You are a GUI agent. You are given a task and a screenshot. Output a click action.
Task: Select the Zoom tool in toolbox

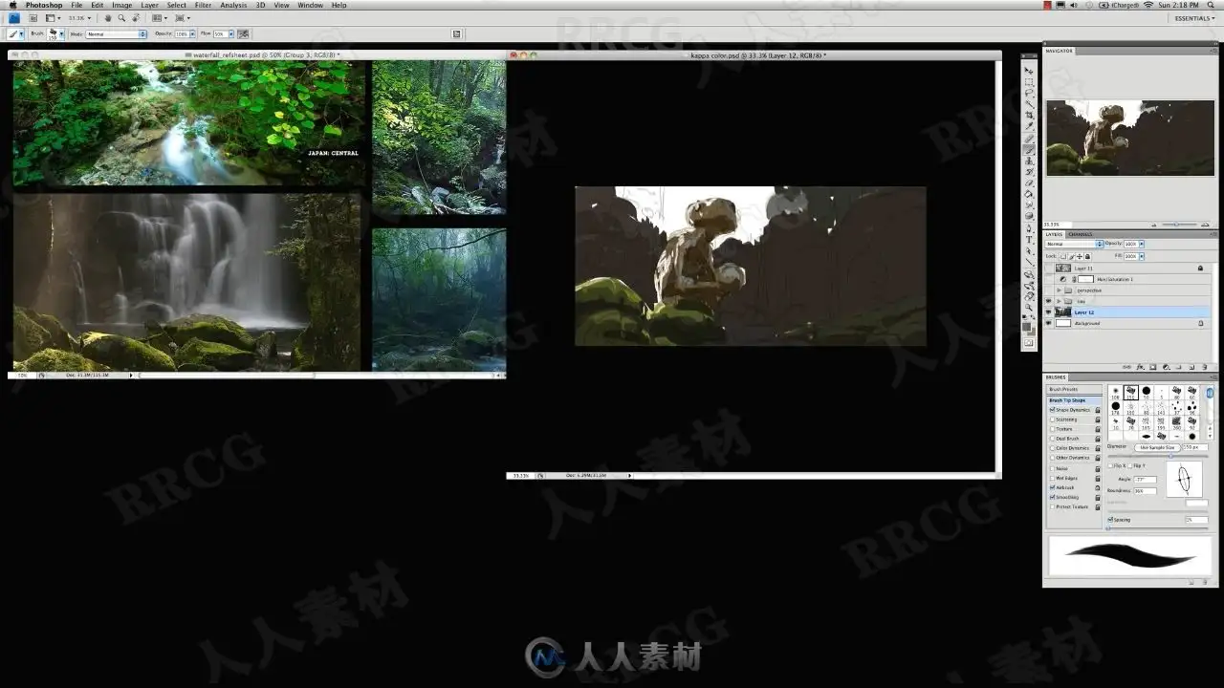1029,307
